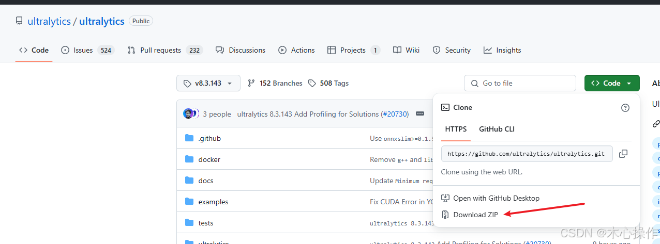The image size is (660, 244).
Task: Click the Pull requests icon
Action: point(131,50)
